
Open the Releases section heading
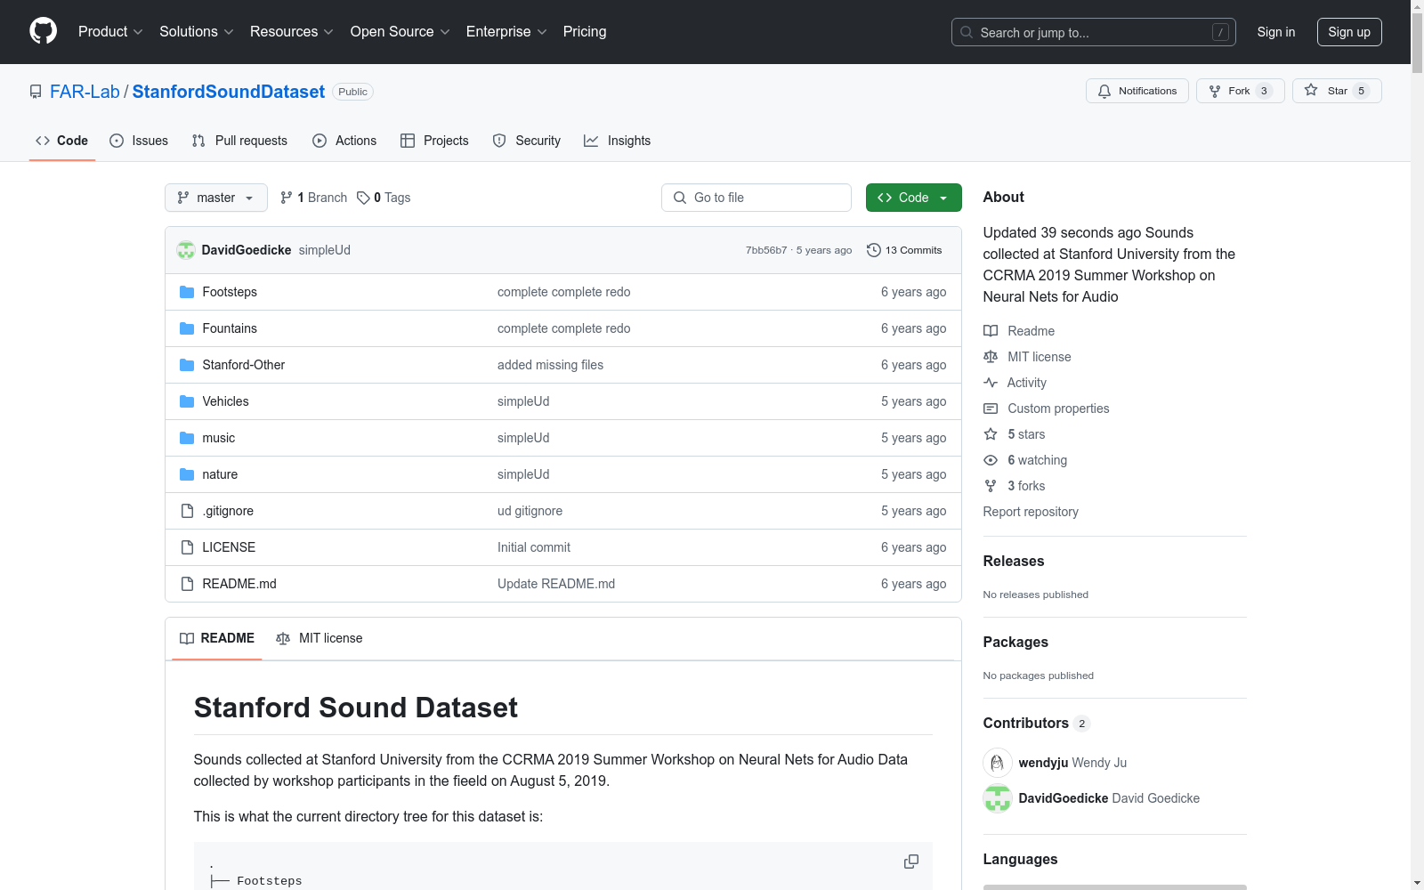click(x=1014, y=561)
